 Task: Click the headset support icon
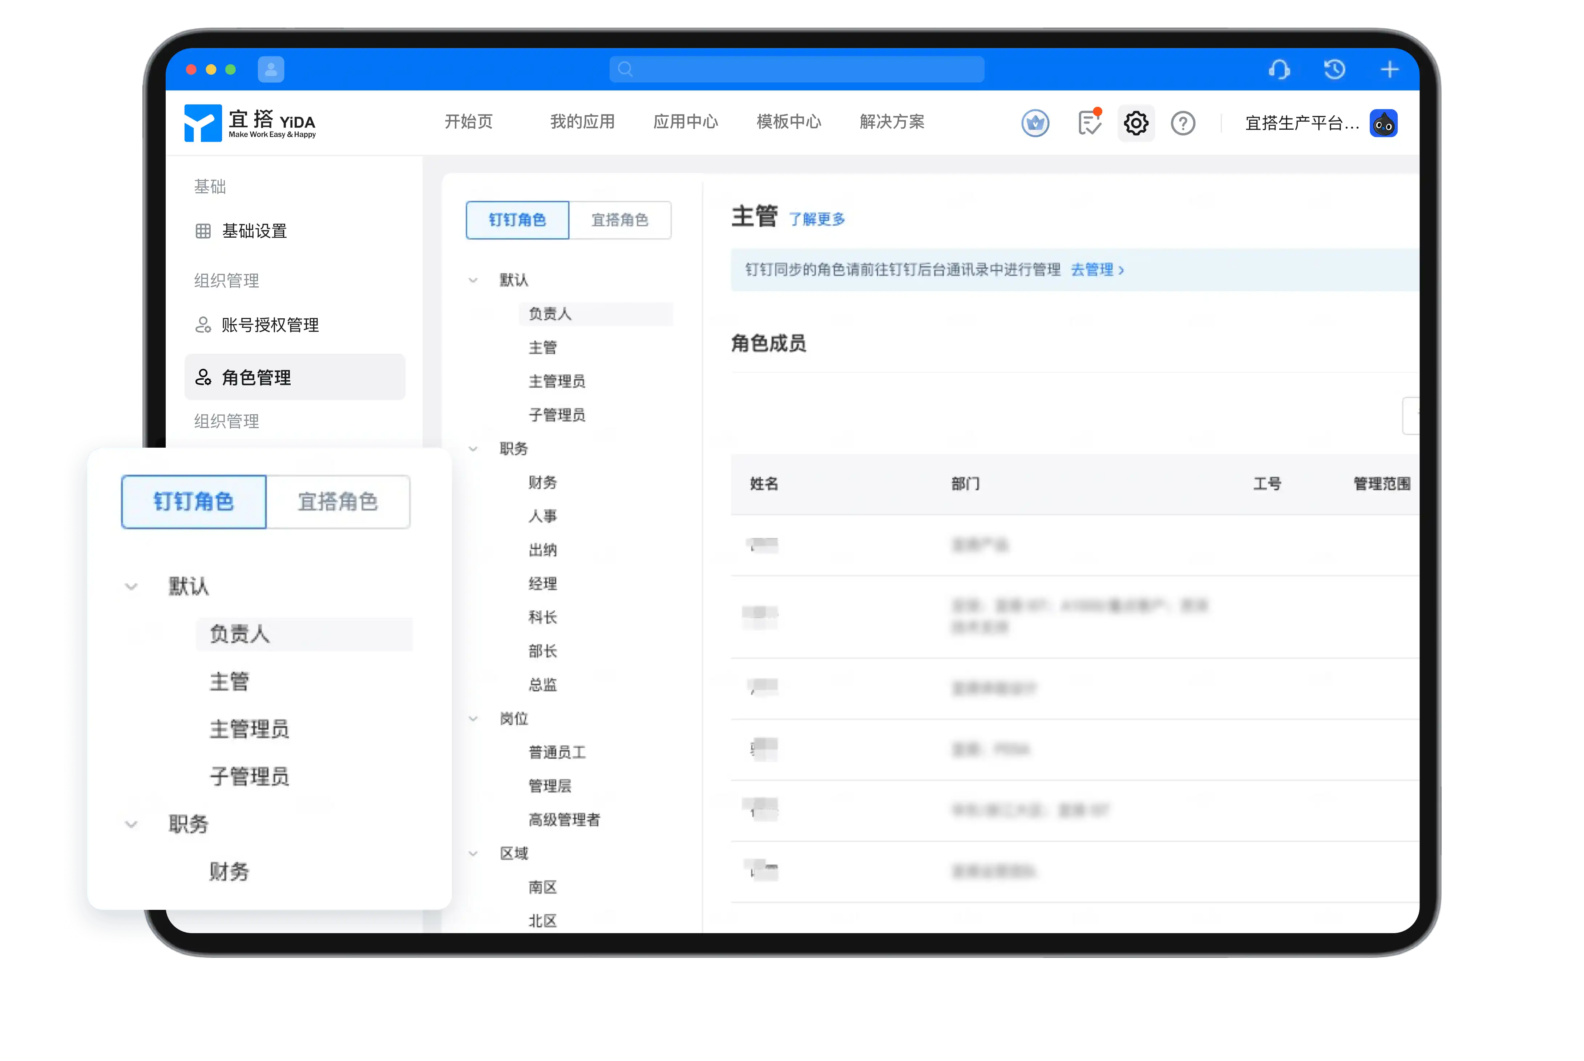tap(1279, 69)
